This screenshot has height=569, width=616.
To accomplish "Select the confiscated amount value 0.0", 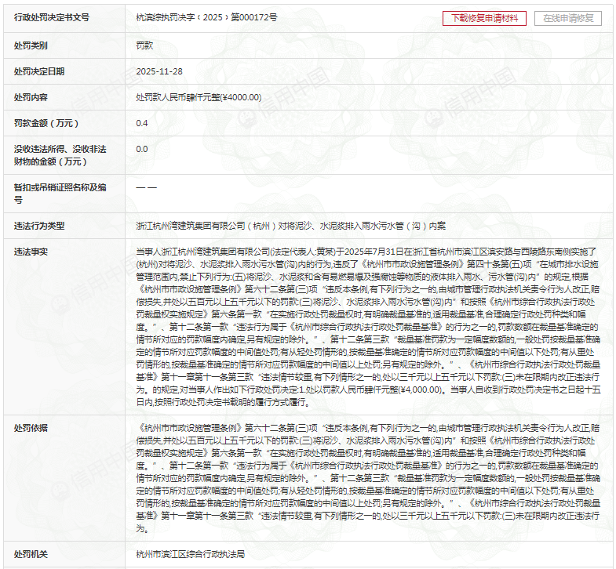I will [x=142, y=149].
